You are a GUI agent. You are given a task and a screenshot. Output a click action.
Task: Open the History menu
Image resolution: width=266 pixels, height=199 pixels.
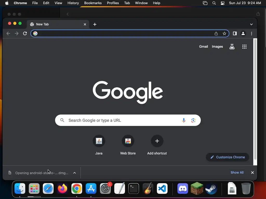point(73,3)
